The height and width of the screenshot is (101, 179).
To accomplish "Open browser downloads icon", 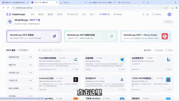I will pos(172,8).
